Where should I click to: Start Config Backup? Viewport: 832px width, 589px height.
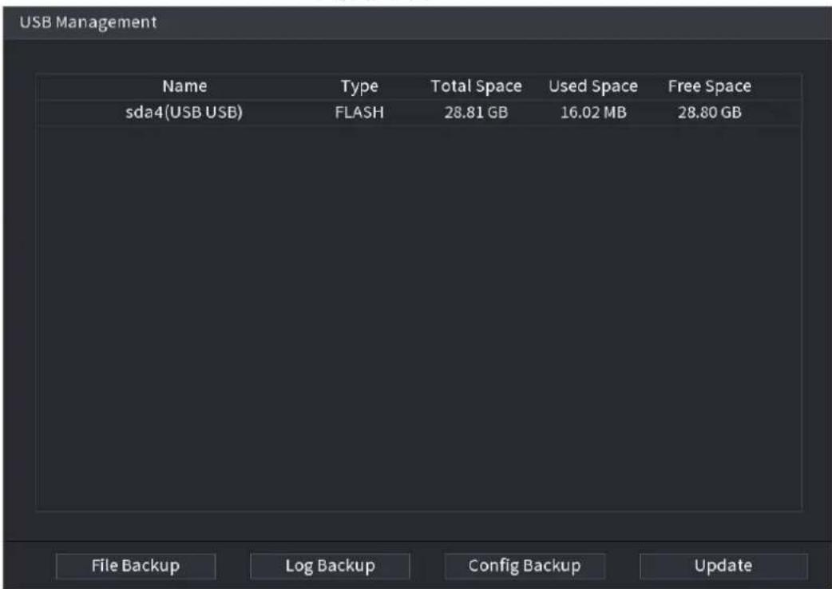point(525,566)
